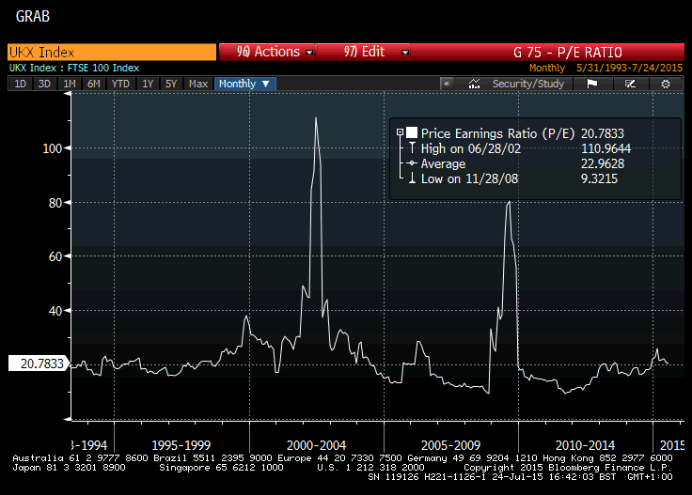Click the Security/Study chart icon
692x495 pixels.
(474, 84)
